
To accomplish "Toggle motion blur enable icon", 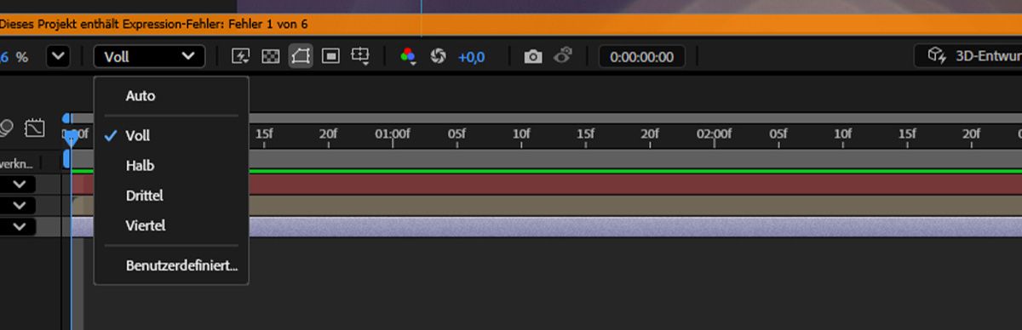I will 5,128.
